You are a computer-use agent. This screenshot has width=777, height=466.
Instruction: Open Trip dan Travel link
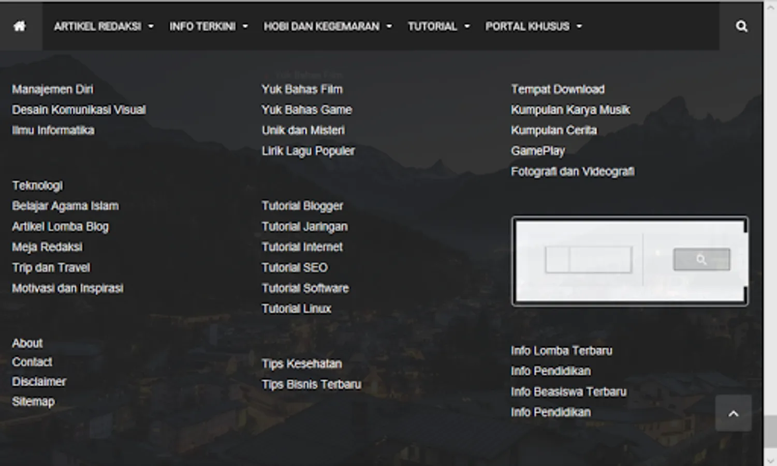(51, 268)
